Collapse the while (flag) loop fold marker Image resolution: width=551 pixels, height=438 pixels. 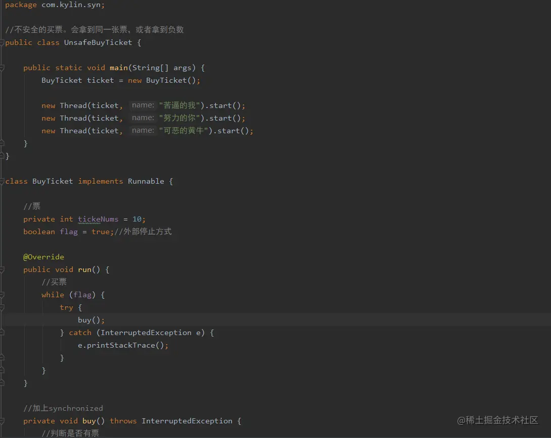pyautogui.click(x=2, y=295)
